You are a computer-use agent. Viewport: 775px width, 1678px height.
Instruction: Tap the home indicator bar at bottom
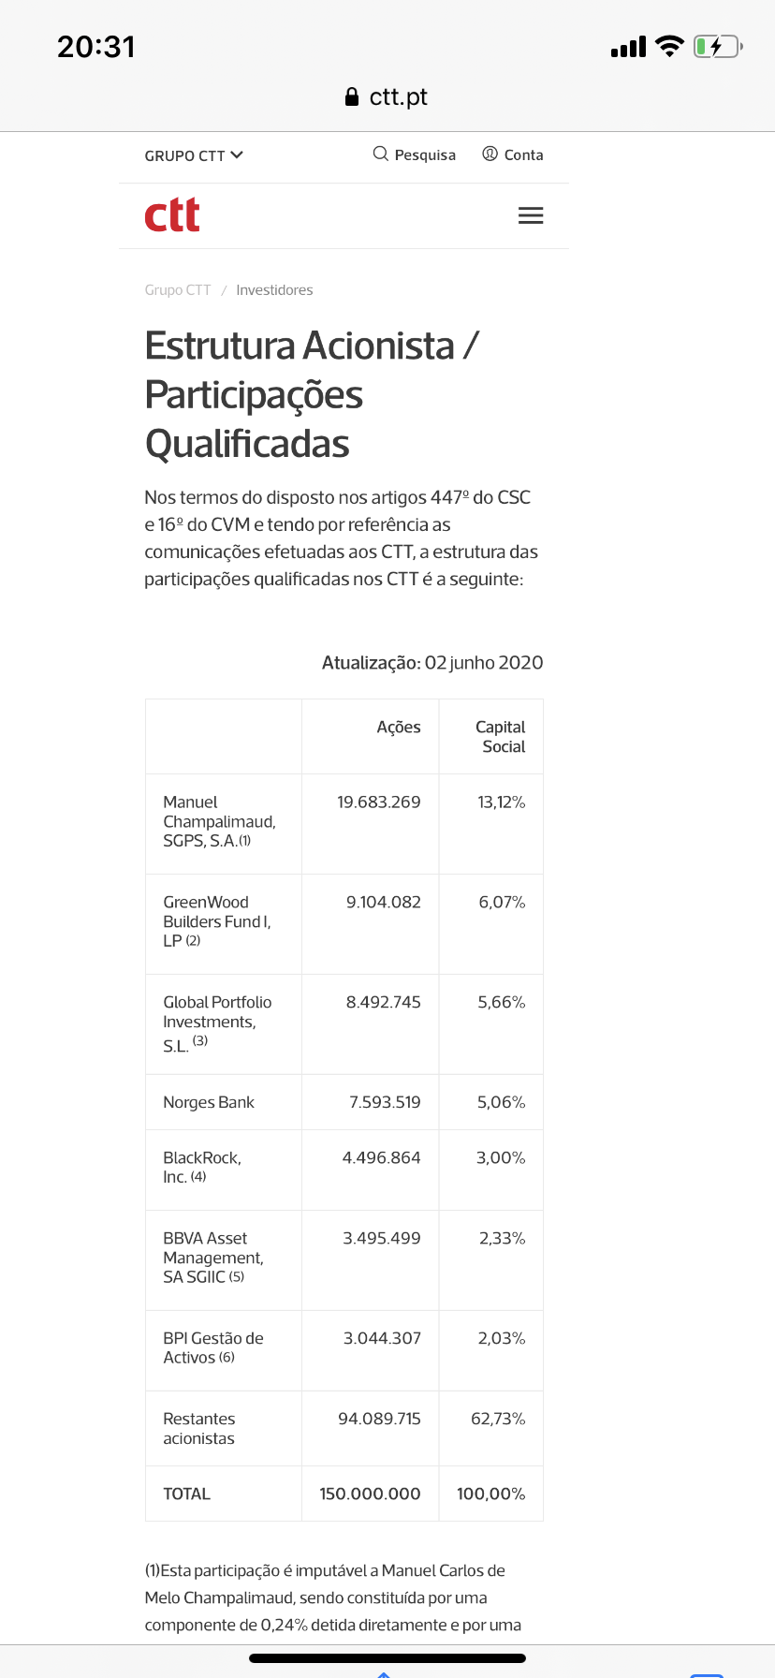(x=387, y=1657)
